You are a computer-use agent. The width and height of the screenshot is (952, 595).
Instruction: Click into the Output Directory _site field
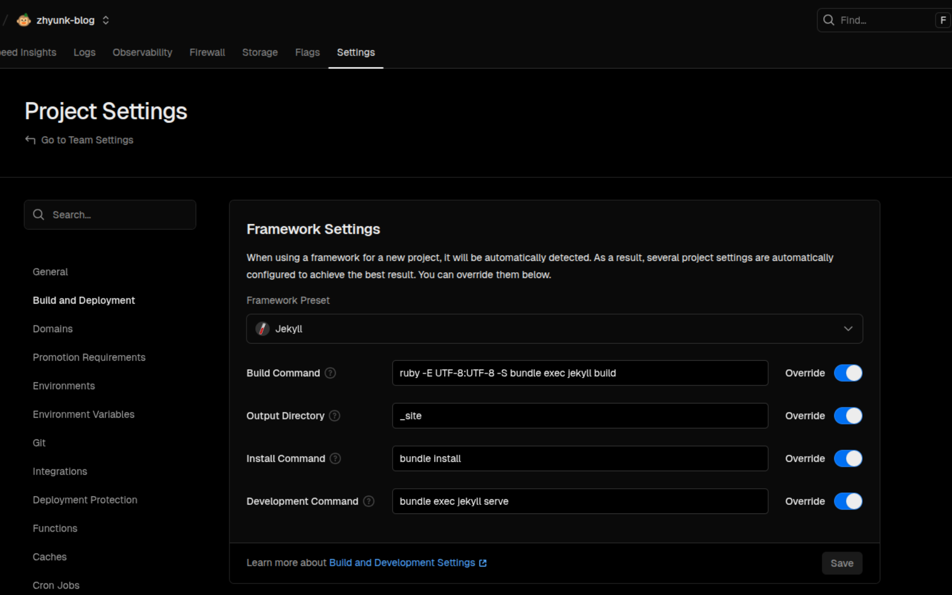580,416
